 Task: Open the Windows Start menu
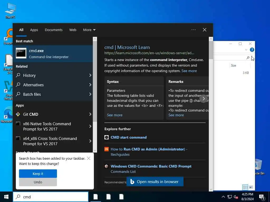6,197
